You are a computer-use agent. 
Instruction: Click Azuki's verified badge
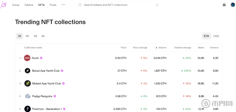coord(41,58)
